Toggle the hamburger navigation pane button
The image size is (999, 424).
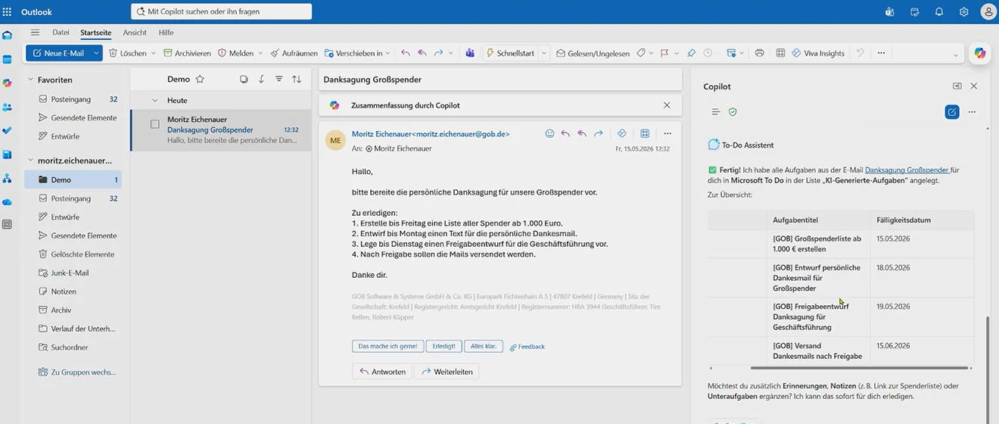click(x=35, y=33)
